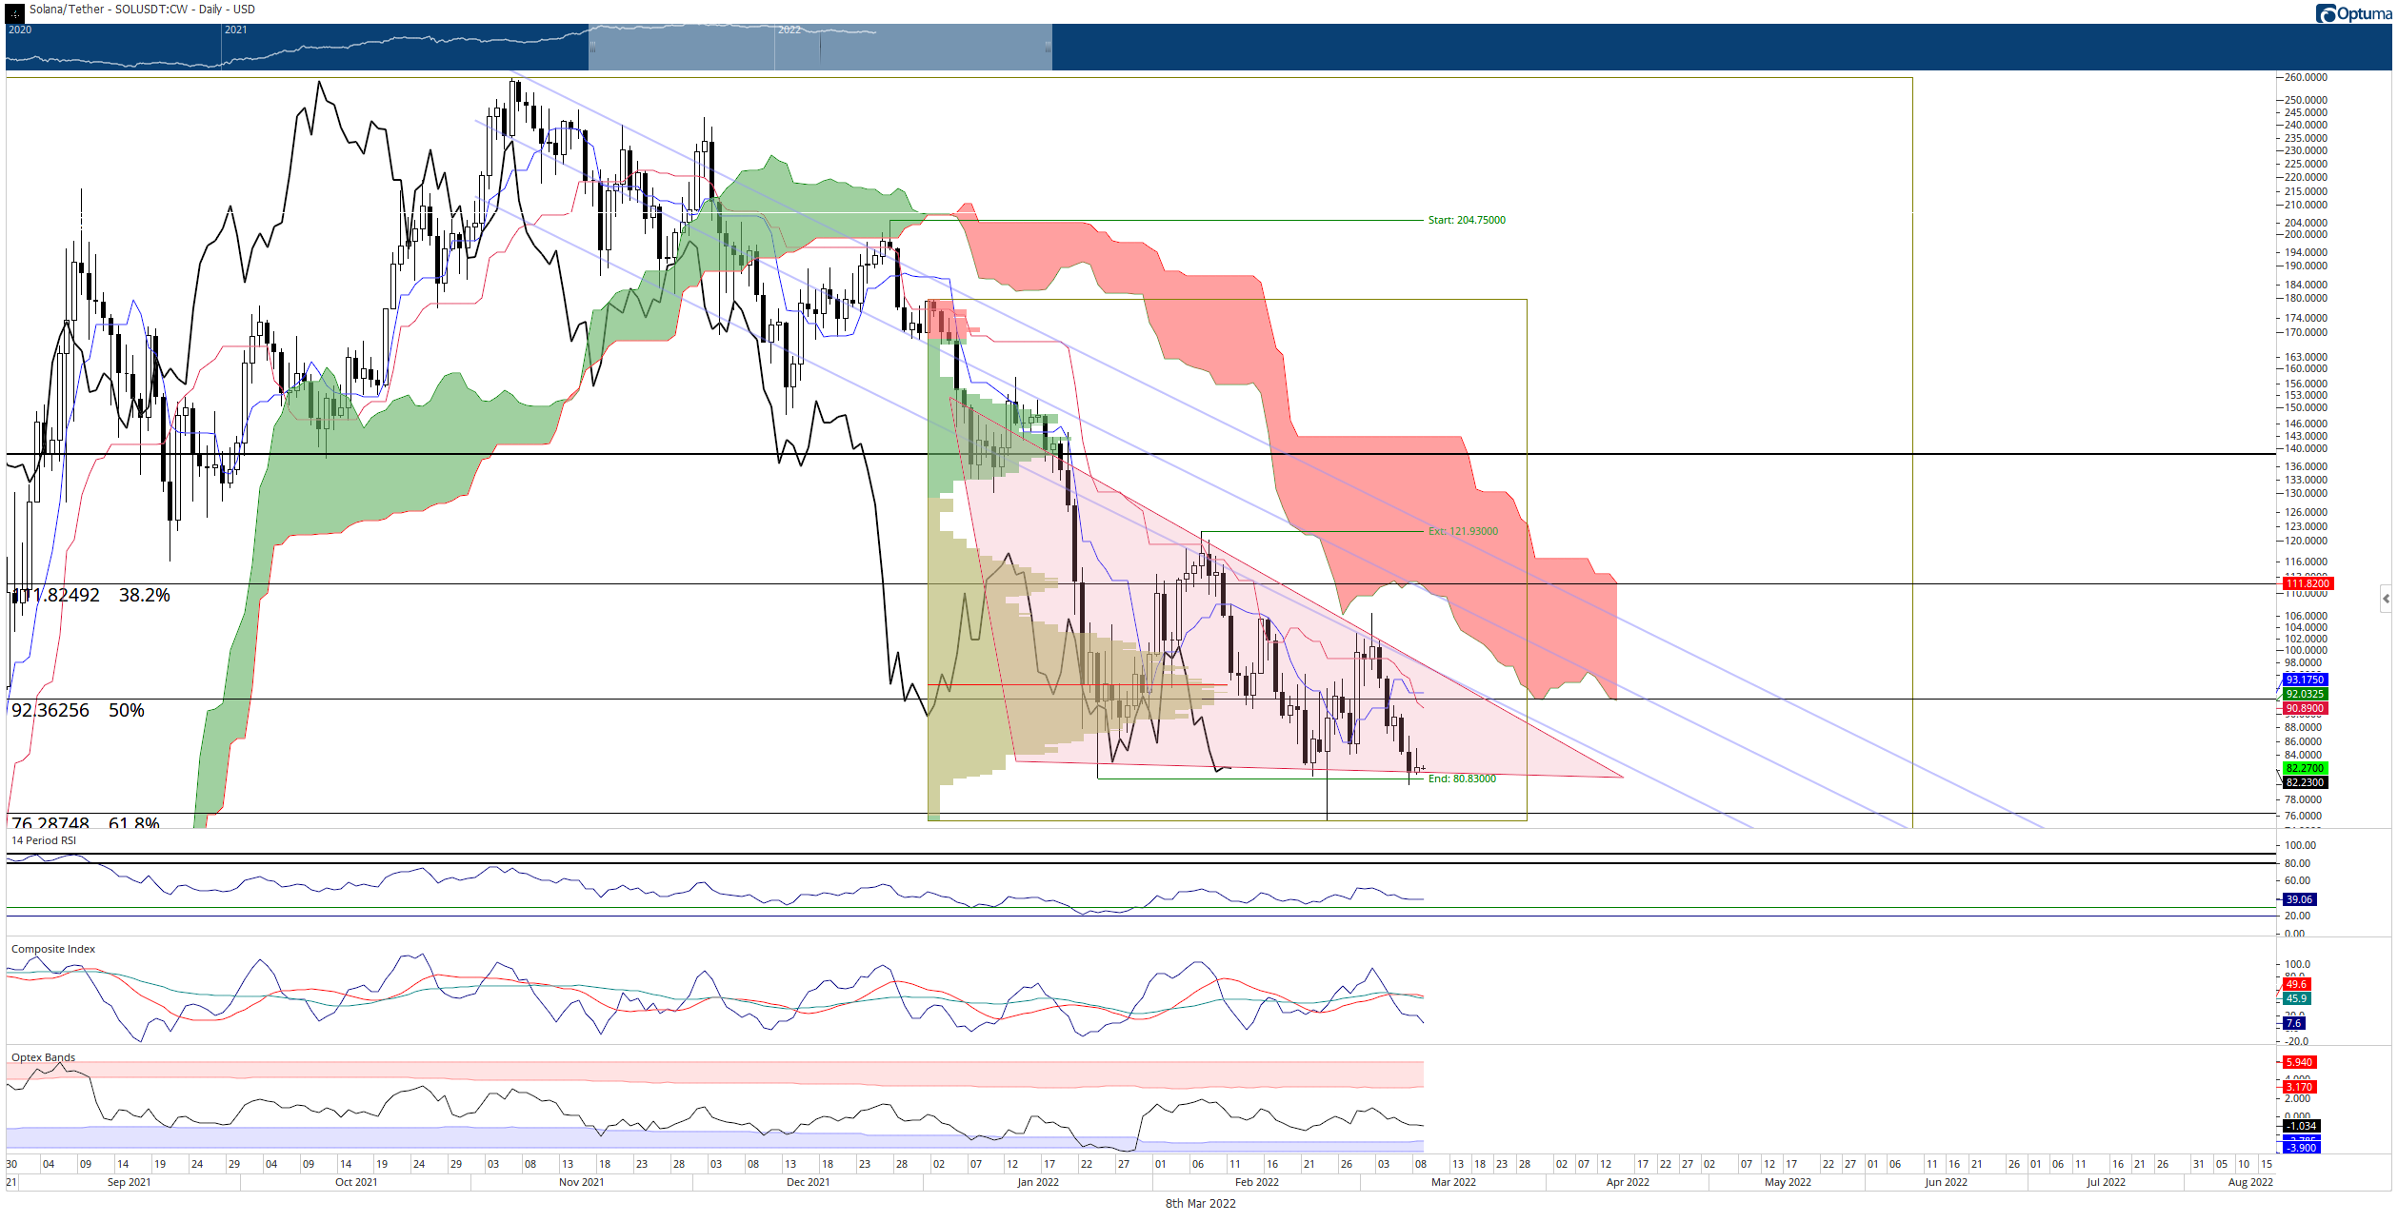Screen dimensions: 2398x1222
Task: Click 'Oct 2021' on the date axis
Action: pos(356,1182)
